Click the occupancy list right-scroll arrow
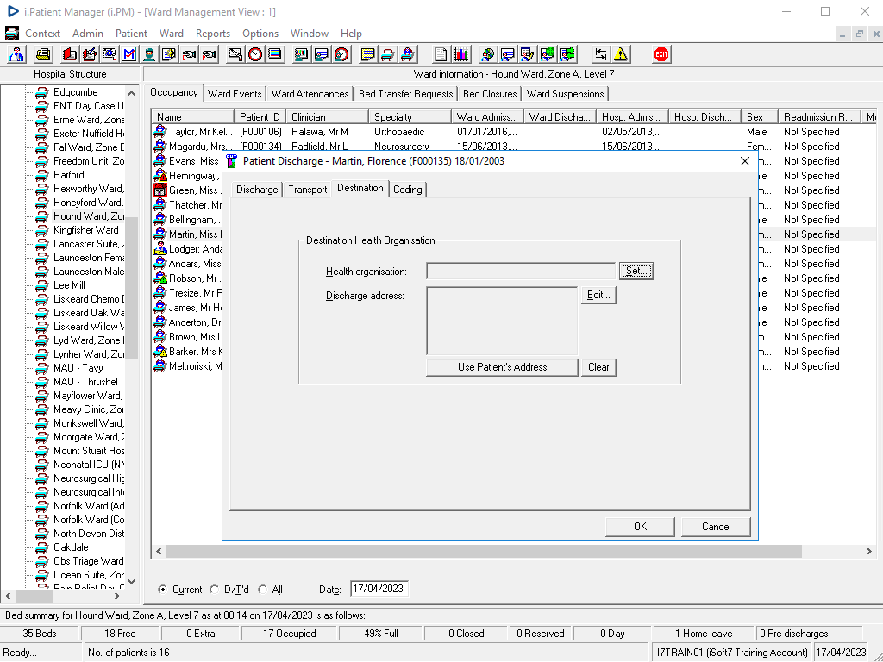 pos(869,551)
